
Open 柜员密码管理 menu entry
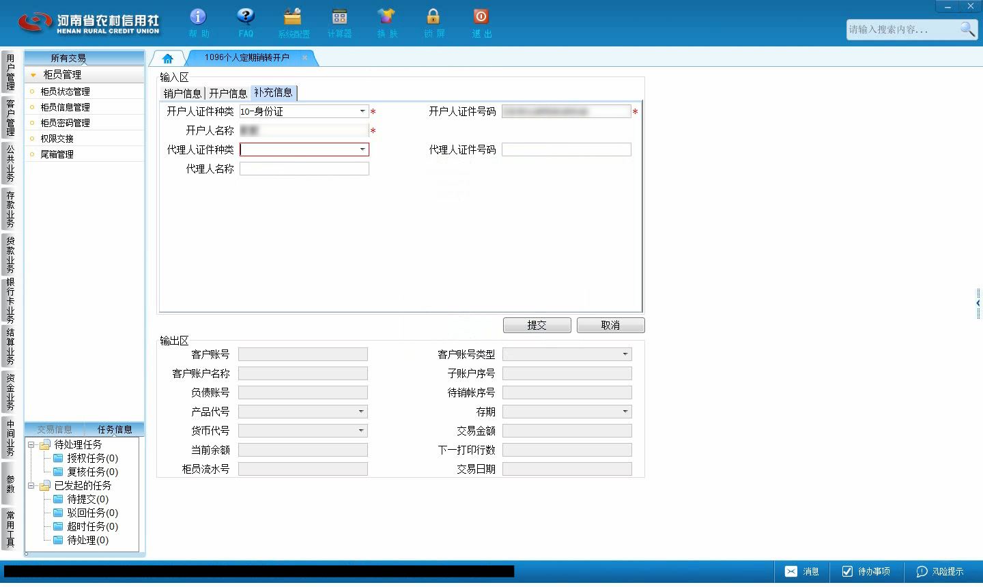pos(85,123)
